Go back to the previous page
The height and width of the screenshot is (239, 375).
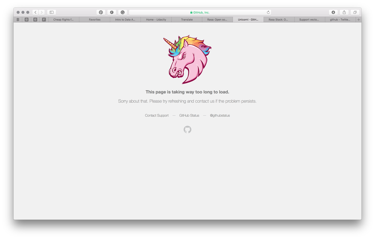click(35, 12)
